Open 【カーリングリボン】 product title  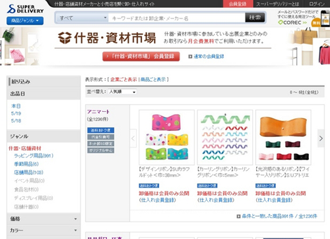click(x=223, y=172)
